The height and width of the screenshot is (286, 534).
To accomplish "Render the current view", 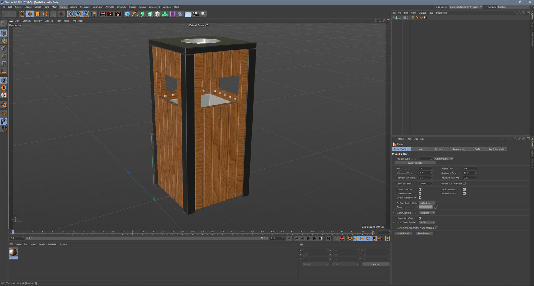I will click(103, 14).
